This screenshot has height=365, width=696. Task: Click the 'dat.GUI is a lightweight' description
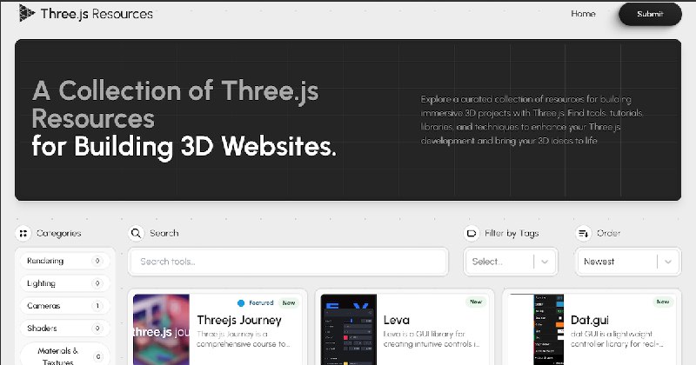(x=617, y=339)
